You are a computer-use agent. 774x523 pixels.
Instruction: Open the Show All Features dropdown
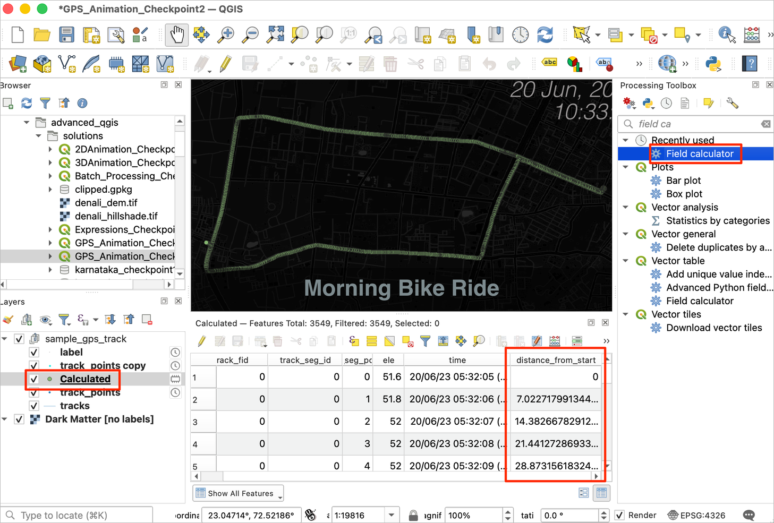238,493
